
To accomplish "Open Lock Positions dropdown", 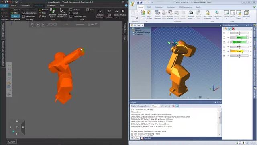I will pyautogui.click(x=109, y=13).
